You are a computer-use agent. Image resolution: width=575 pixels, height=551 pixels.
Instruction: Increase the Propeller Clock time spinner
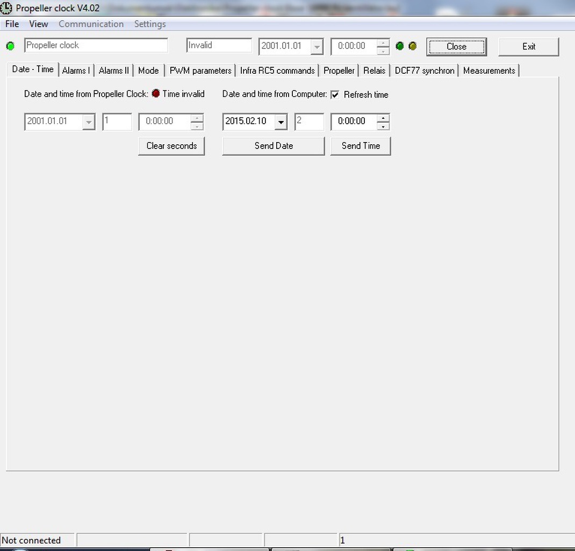point(197,118)
